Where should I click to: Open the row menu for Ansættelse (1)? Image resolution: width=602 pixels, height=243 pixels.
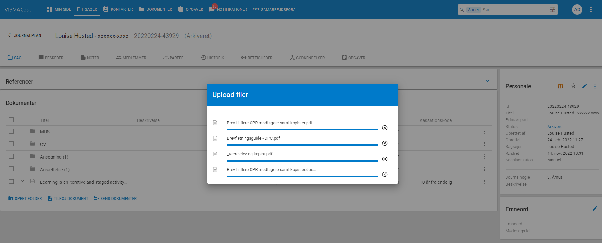[x=484, y=169]
